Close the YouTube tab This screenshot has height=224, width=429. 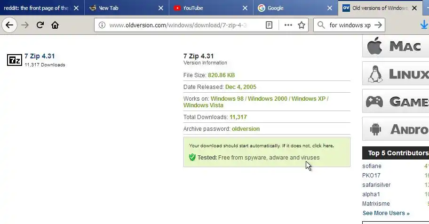[x=245, y=8]
